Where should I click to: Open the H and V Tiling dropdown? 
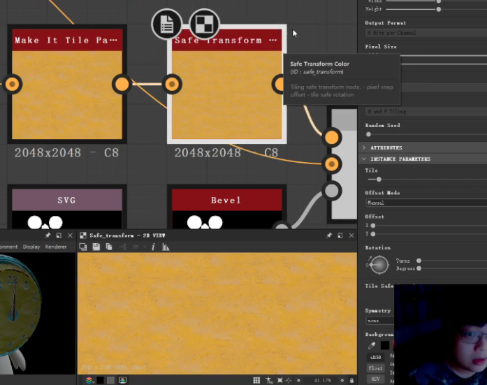[x=426, y=111]
